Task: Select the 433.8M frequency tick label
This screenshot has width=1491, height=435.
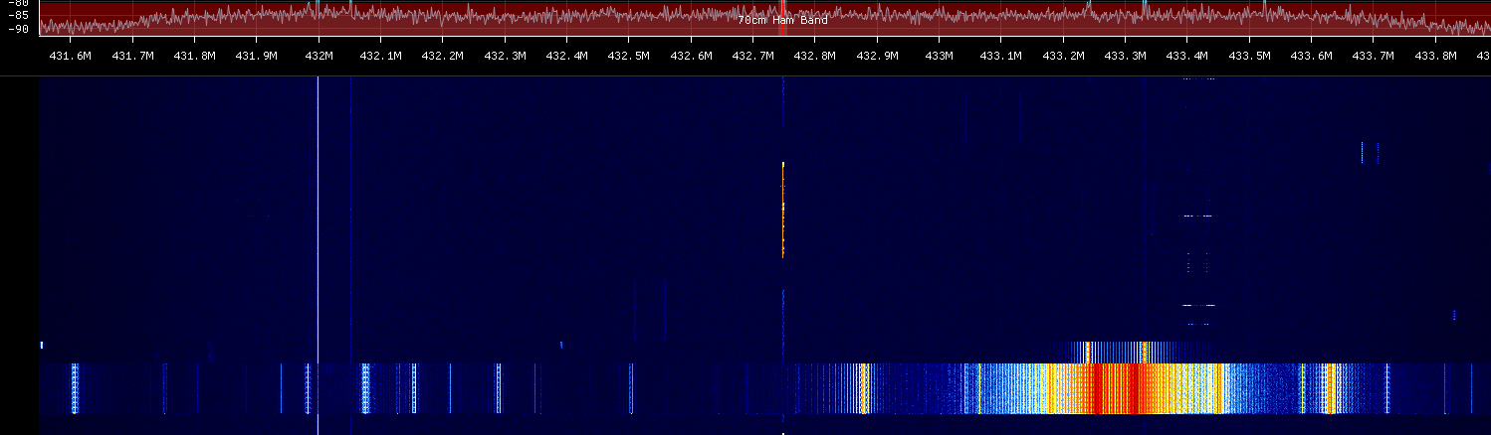Action: pos(1435,56)
